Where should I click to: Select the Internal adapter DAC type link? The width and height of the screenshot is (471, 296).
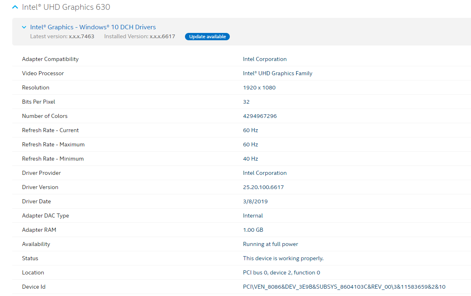coord(253,215)
